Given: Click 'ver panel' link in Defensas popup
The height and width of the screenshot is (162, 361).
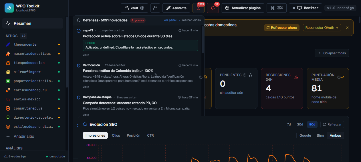Looking at the screenshot, I should pos(172,20).
